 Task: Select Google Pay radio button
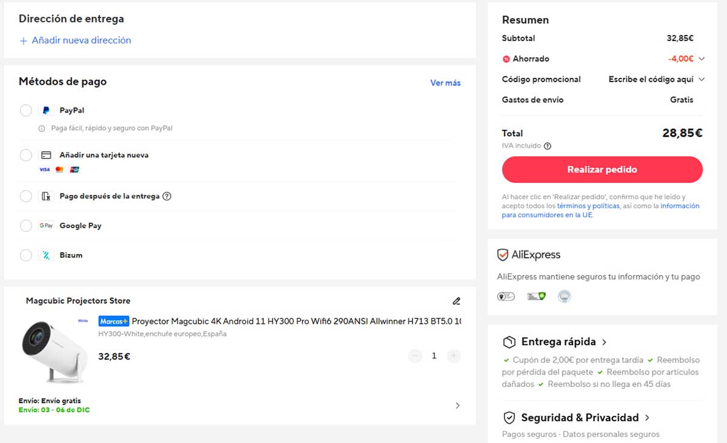pos(26,226)
